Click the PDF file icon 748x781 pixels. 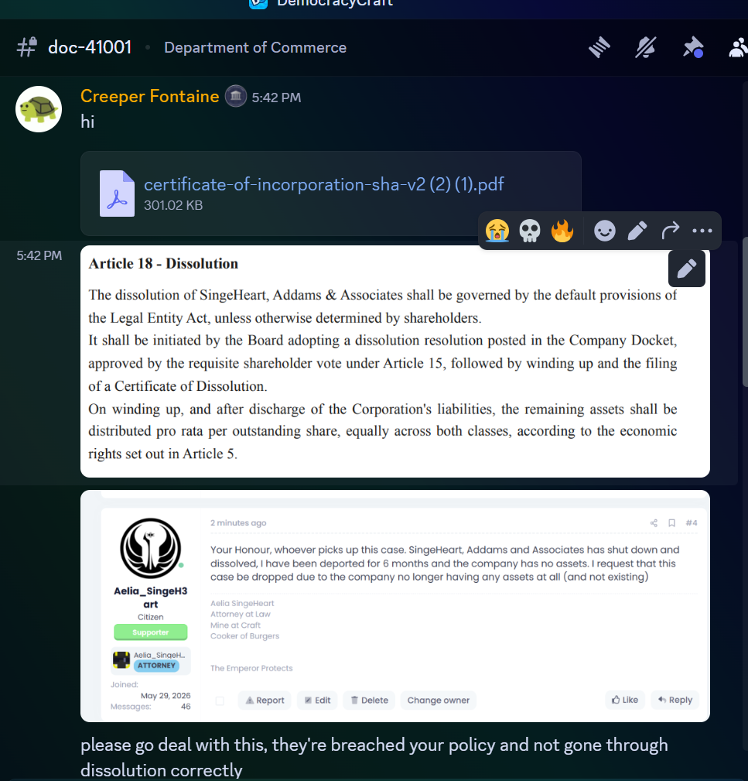click(117, 194)
